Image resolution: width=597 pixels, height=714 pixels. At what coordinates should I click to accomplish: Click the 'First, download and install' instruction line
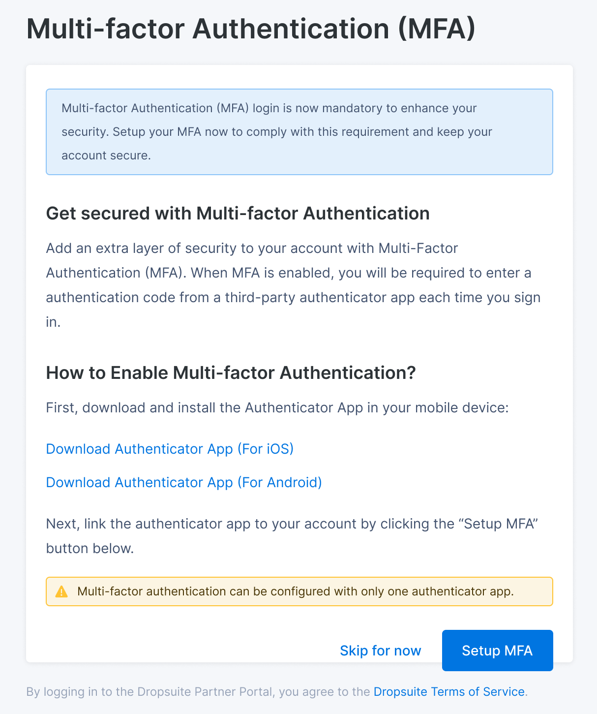(277, 407)
